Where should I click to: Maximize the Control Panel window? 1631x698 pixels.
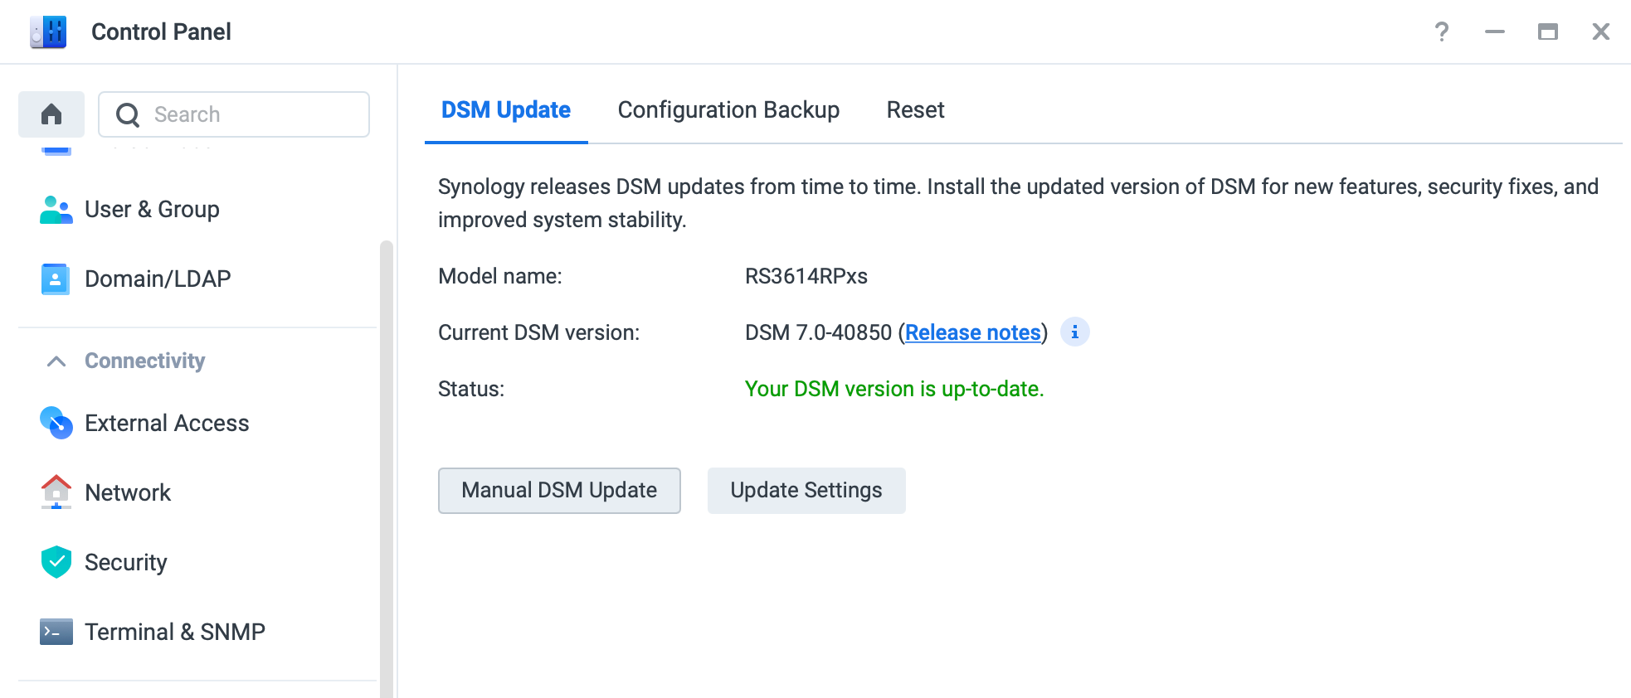click(x=1548, y=32)
